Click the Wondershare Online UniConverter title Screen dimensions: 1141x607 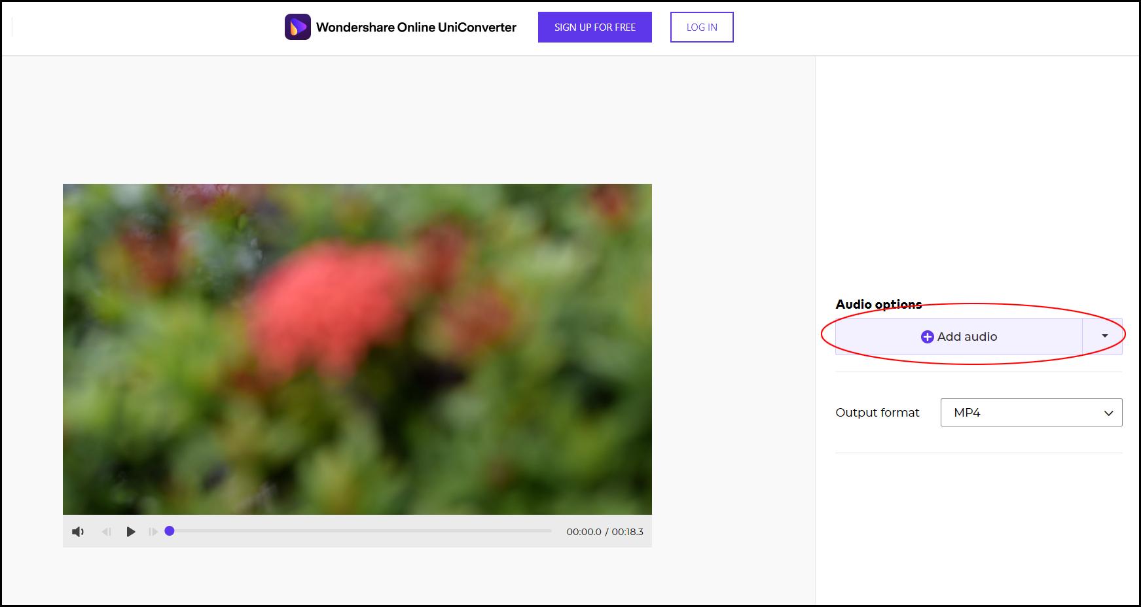point(416,27)
